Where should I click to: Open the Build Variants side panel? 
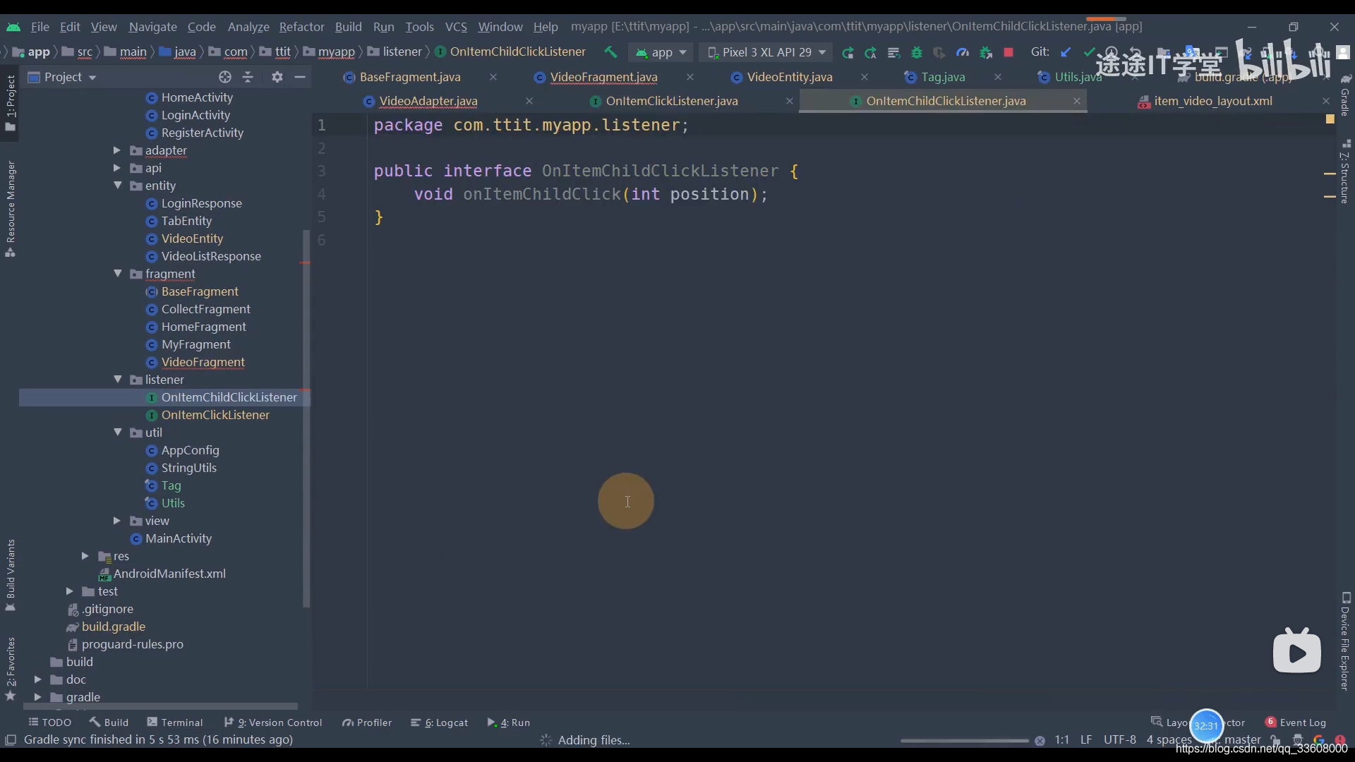pyautogui.click(x=11, y=575)
